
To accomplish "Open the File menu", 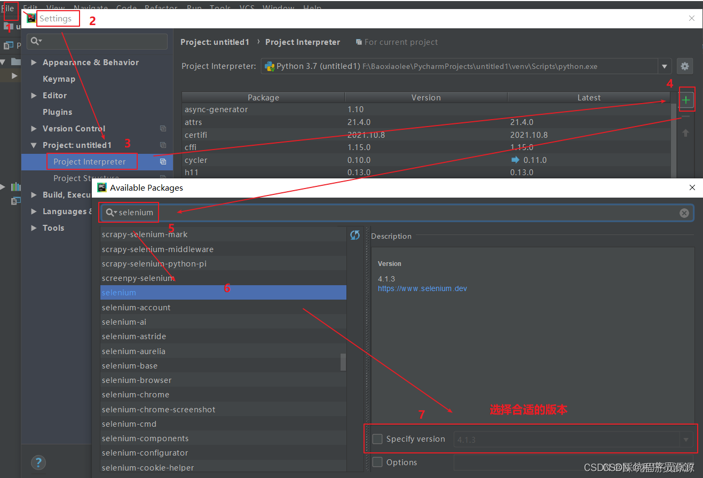I will pos(7,8).
